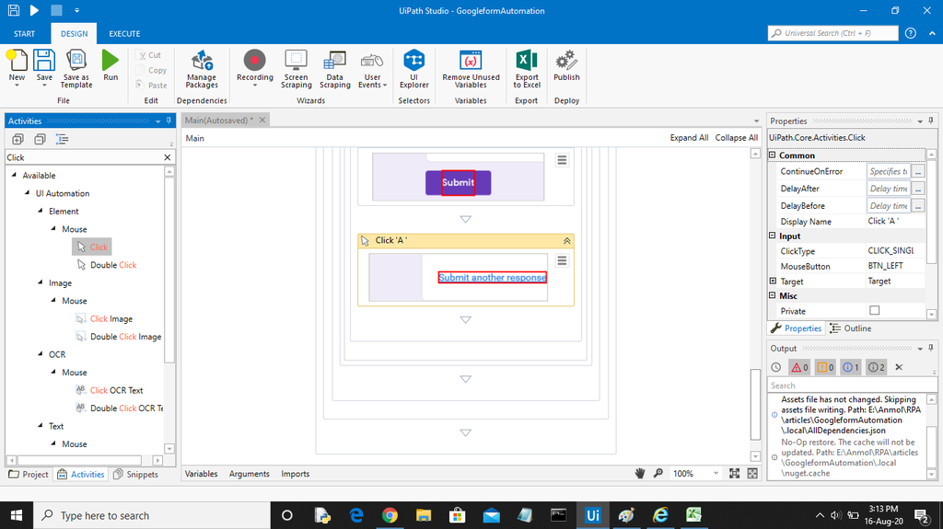Image resolution: width=943 pixels, height=529 pixels.
Task: Click Save as Template
Action: click(x=76, y=68)
